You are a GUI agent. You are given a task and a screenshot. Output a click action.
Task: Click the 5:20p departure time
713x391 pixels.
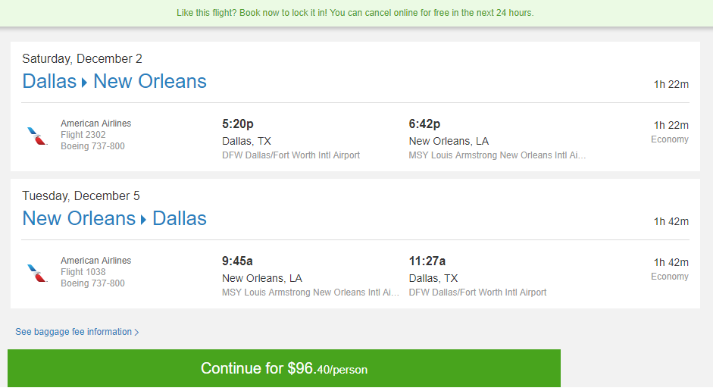pyautogui.click(x=238, y=124)
